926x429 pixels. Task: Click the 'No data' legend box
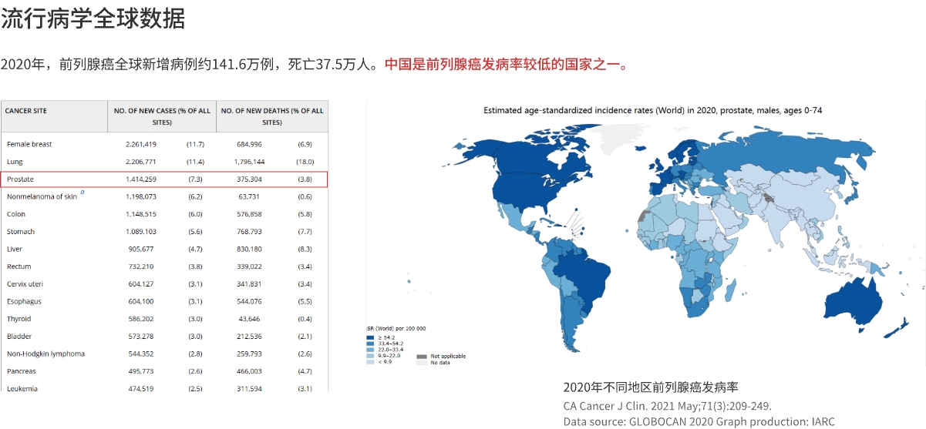click(x=422, y=363)
